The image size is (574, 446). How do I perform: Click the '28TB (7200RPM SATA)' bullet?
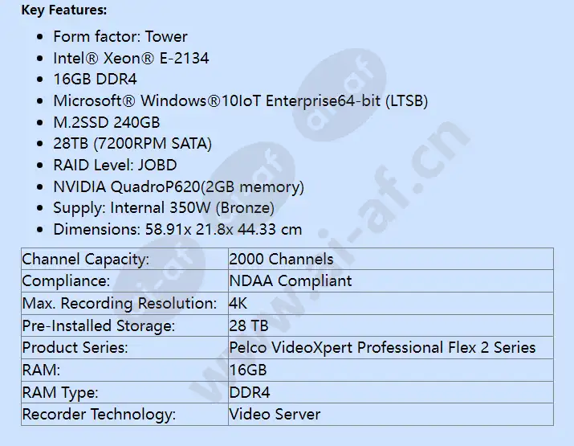(132, 144)
